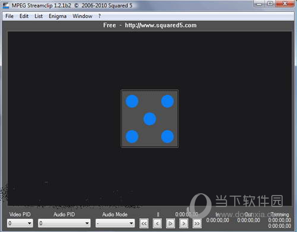This screenshot has width=297, height=232.
Task: Open the Edit menu
Action: 24,16
